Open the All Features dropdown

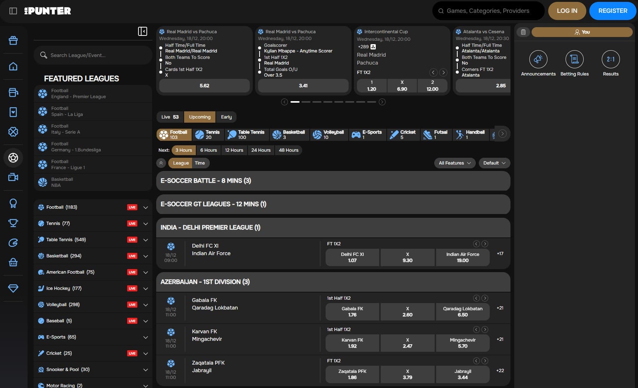coord(455,163)
